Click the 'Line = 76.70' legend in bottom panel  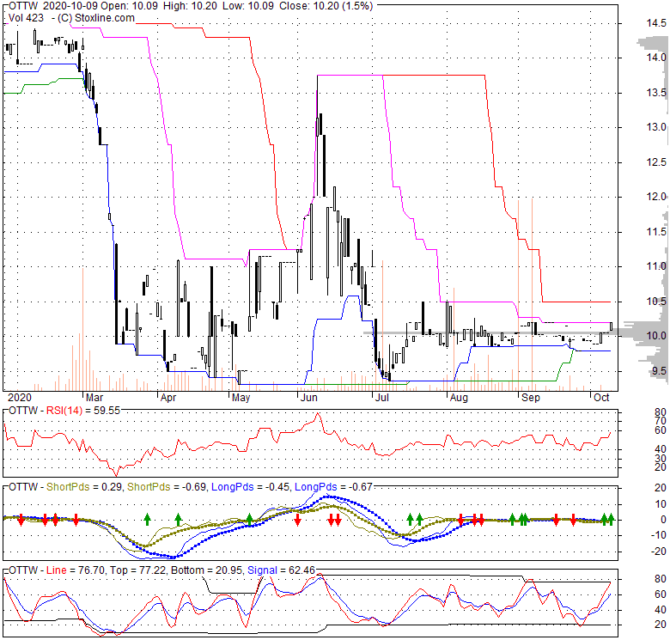tap(76, 570)
